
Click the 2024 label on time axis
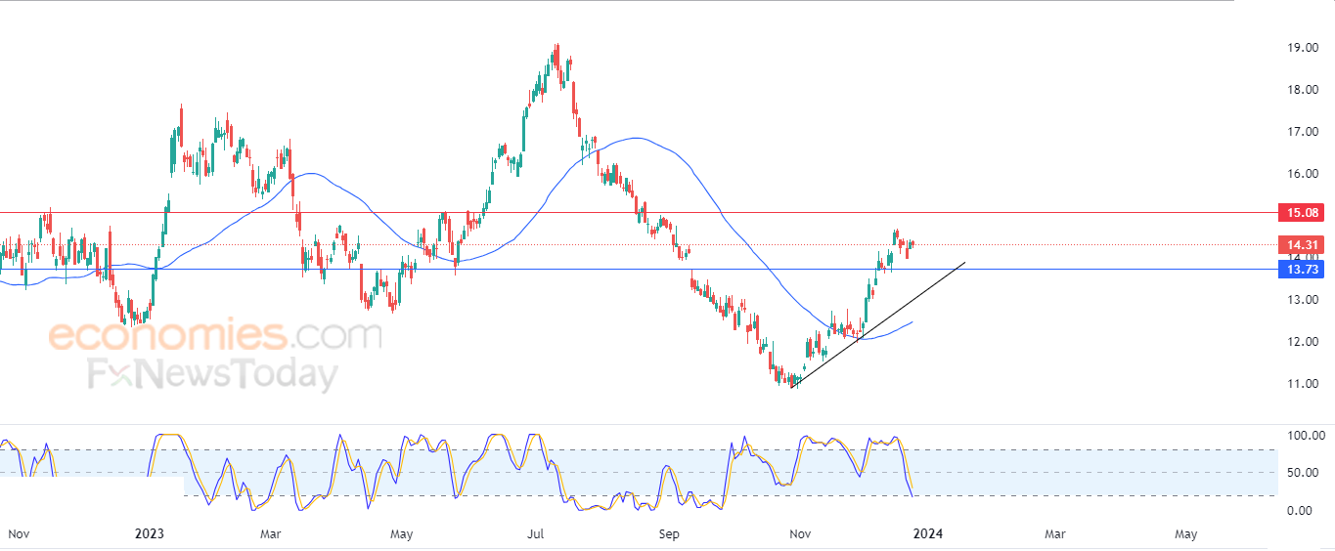pos(927,534)
